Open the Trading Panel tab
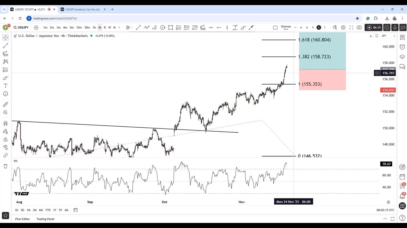 45,219
